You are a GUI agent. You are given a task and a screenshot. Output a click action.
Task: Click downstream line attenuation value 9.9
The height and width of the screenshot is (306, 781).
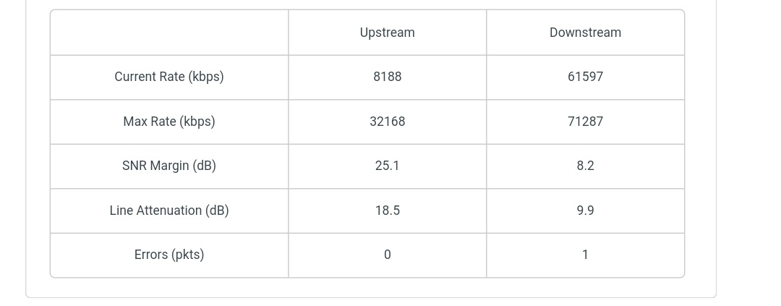click(585, 211)
